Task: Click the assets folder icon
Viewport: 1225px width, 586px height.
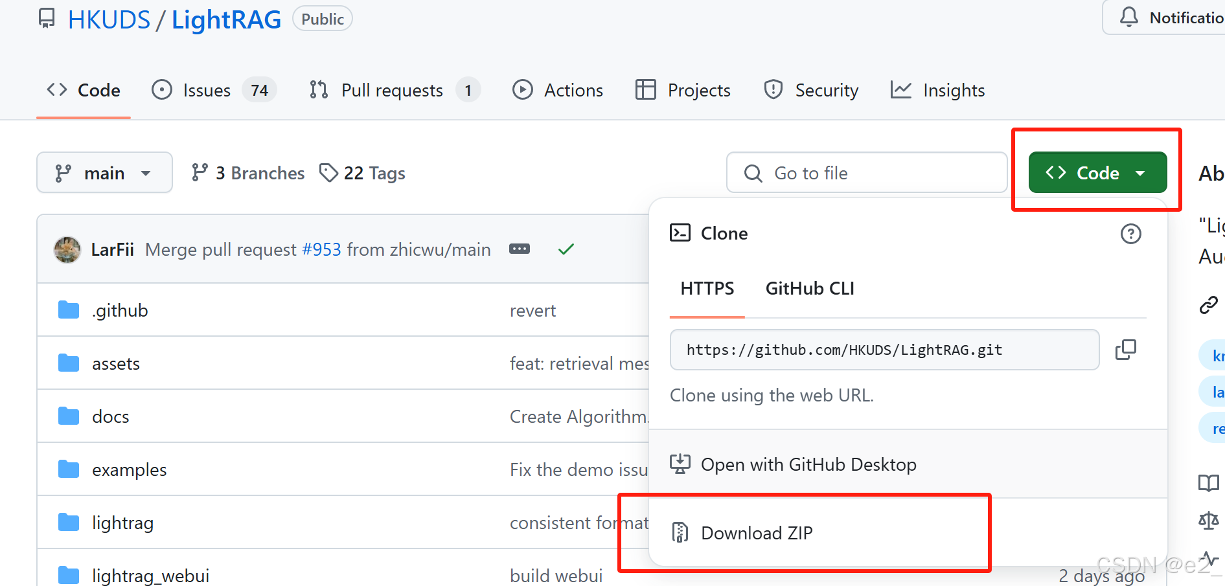Action: (x=69, y=363)
